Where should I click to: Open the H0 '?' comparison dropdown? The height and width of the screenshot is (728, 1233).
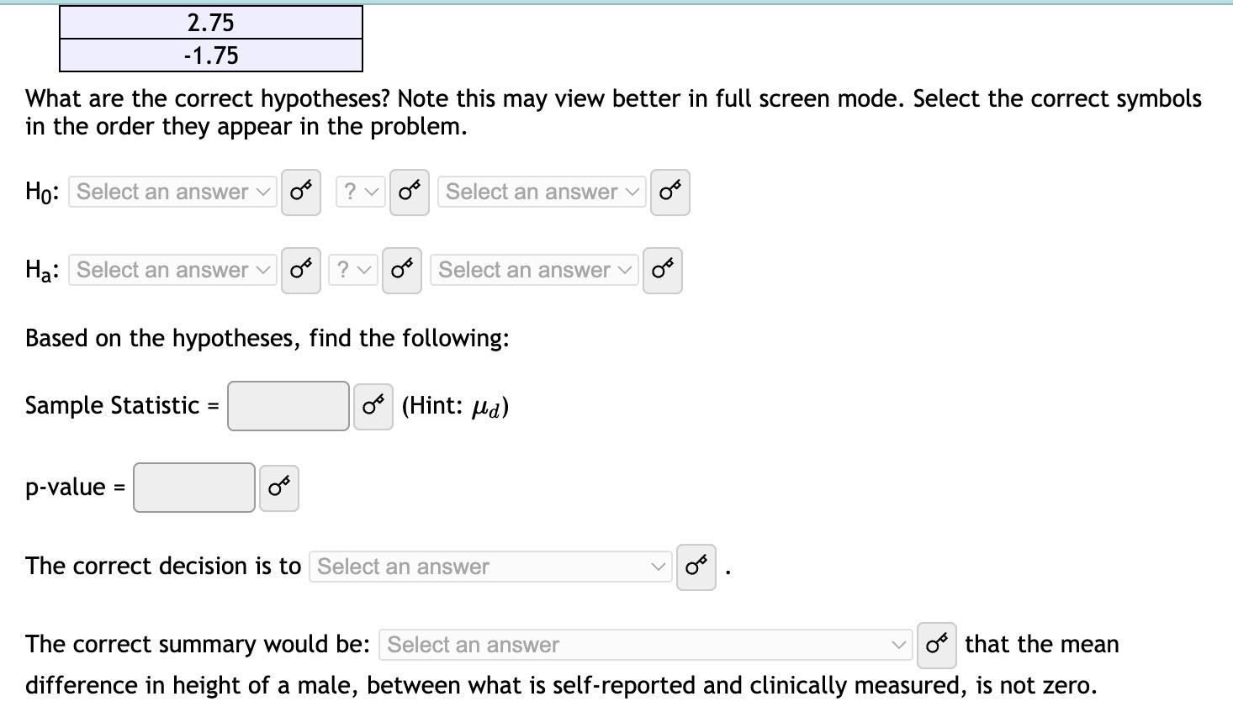click(x=359, y=192)
